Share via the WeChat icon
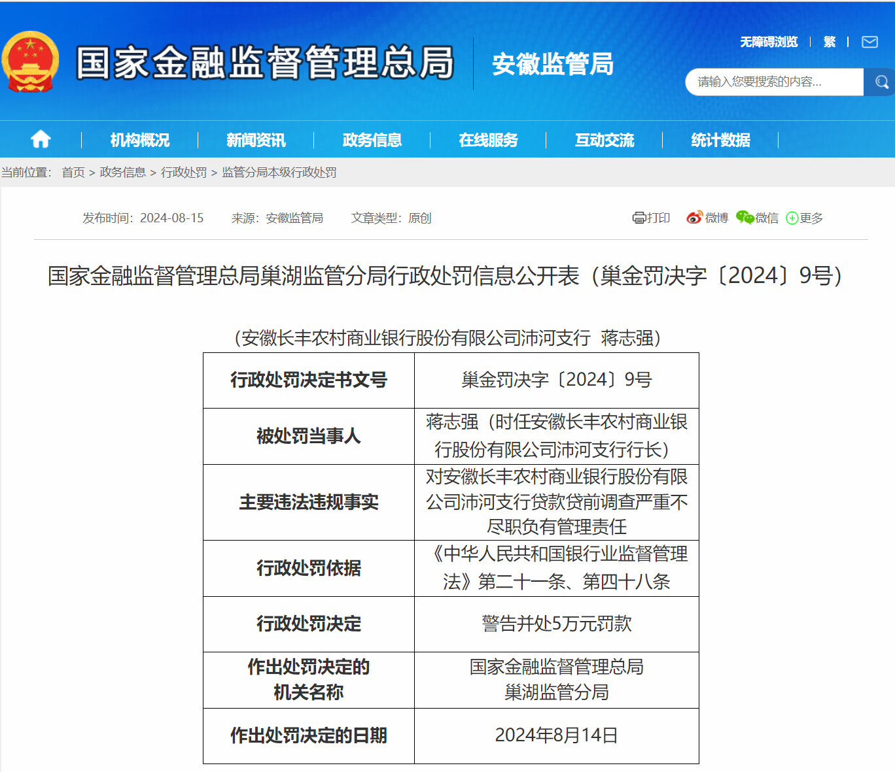The image size is (895, 772). tap(745, 218)
